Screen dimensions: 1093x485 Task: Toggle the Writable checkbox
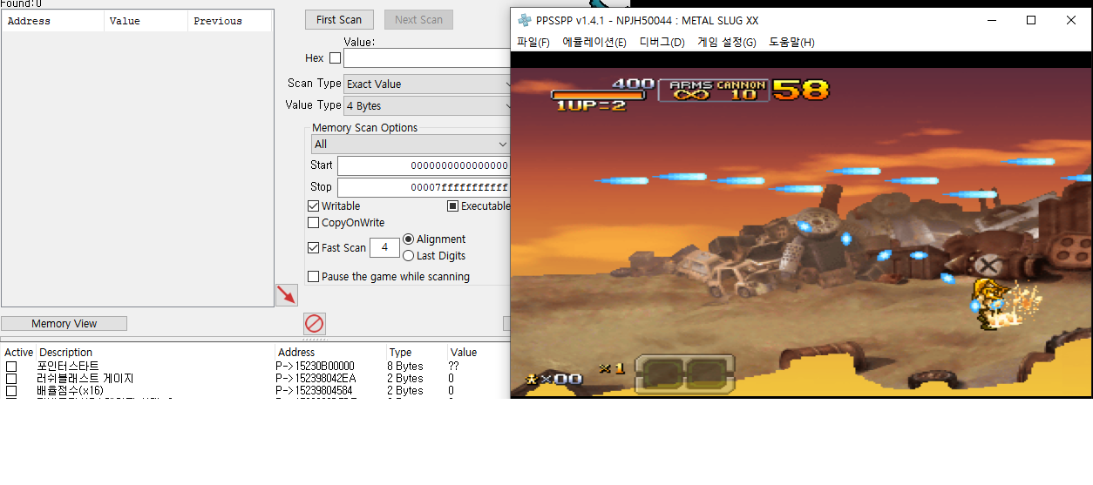tap(314, 206)
